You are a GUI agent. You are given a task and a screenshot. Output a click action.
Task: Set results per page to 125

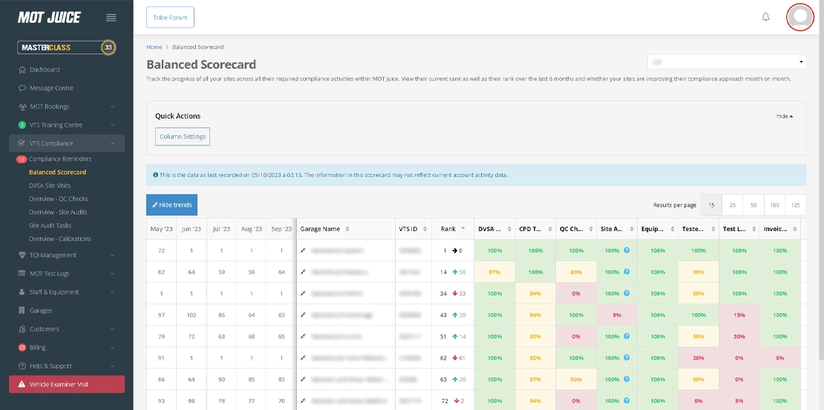795,205
